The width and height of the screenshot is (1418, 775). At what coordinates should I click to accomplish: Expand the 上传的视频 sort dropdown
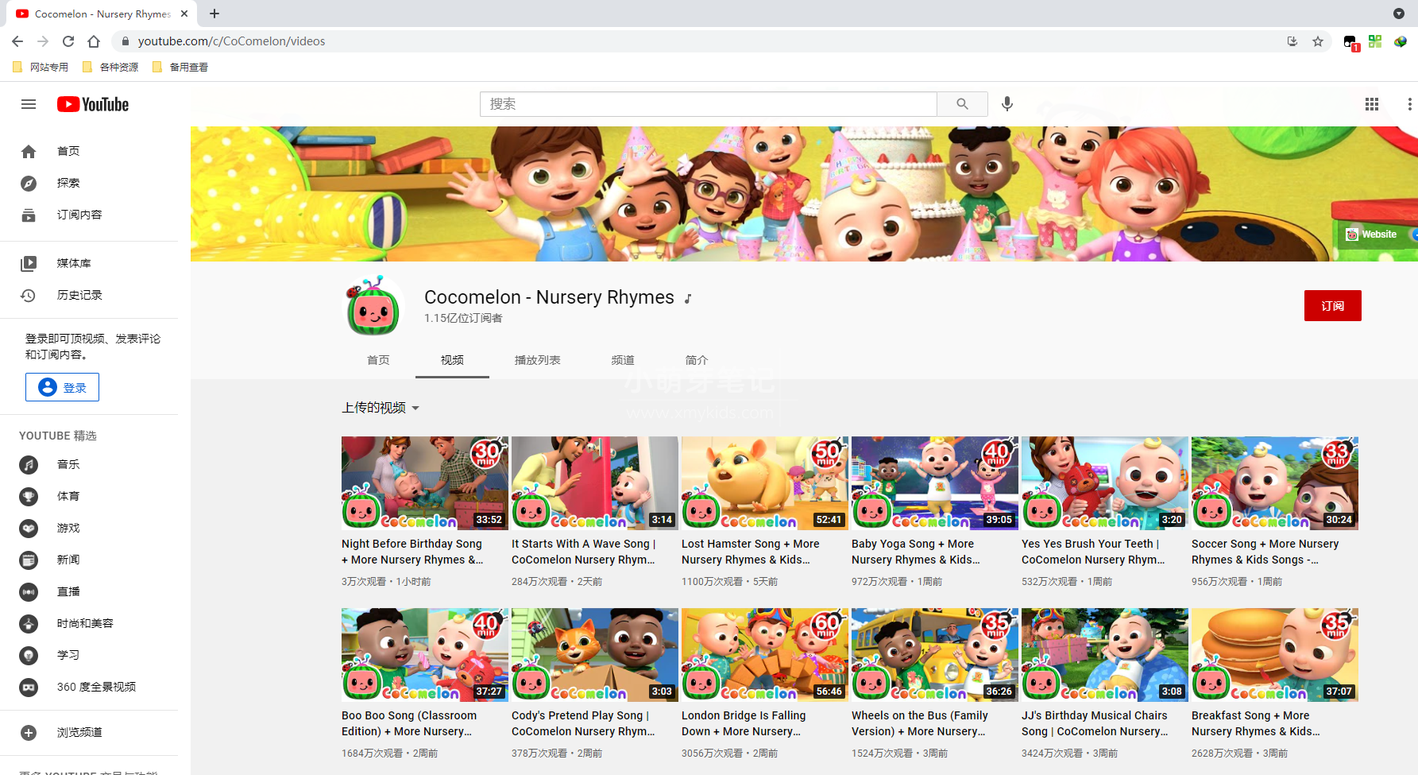tap(381, 408)
